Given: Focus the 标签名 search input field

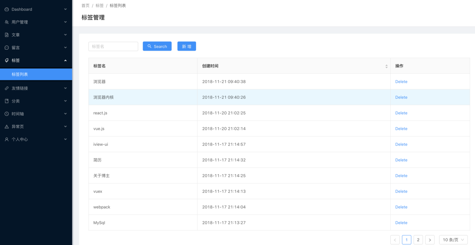Looking at the screenshot, I should click(x=113, y=46).
